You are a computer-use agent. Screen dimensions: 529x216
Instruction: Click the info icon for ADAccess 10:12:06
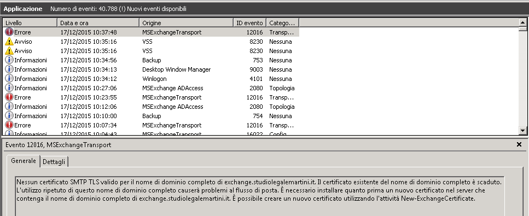pyautogui.click(x=9, y=107)
